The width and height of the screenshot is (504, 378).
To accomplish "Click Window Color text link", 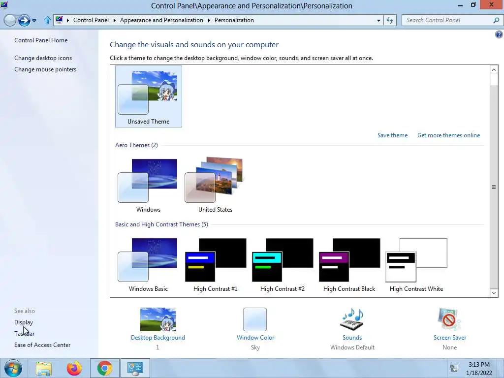I will [x=255, y=338].
